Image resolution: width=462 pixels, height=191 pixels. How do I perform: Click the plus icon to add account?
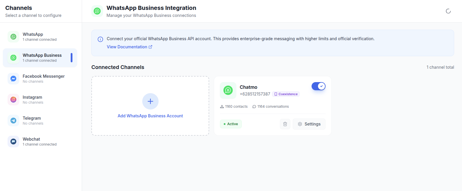coord(150,101)
